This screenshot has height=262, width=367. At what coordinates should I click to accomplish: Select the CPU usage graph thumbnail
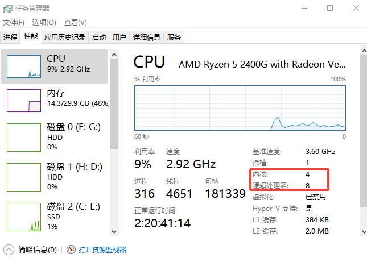[24, 66]
